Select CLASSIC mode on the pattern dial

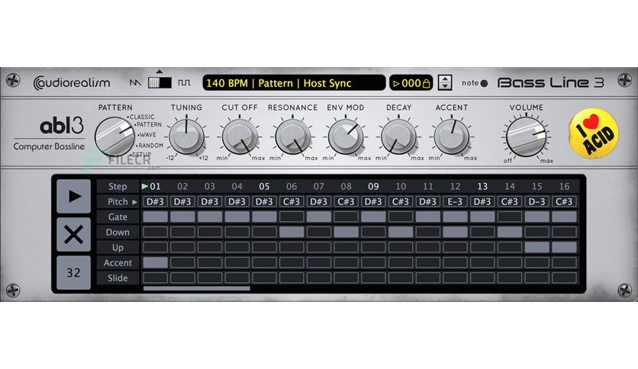click(141, 117)
